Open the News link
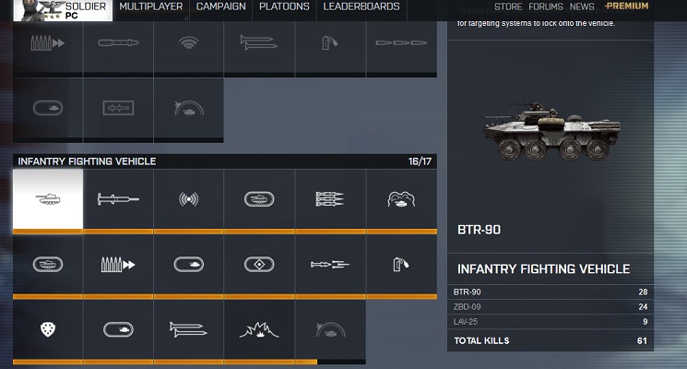Screen dimensions: 687x369 (582, 7)
